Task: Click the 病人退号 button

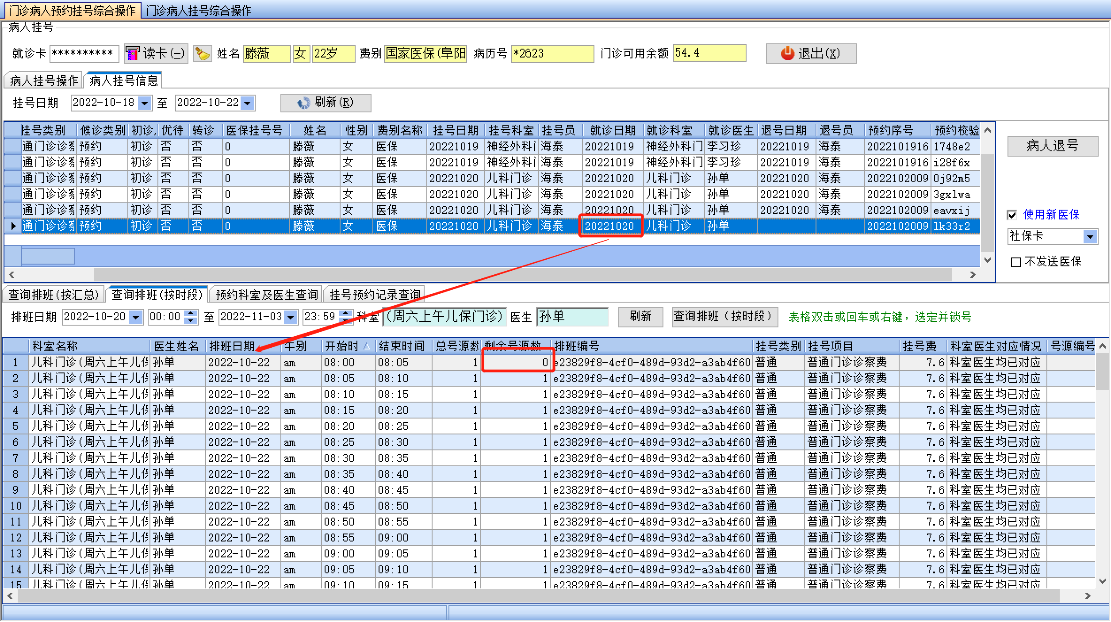Action: point(1052,146)
